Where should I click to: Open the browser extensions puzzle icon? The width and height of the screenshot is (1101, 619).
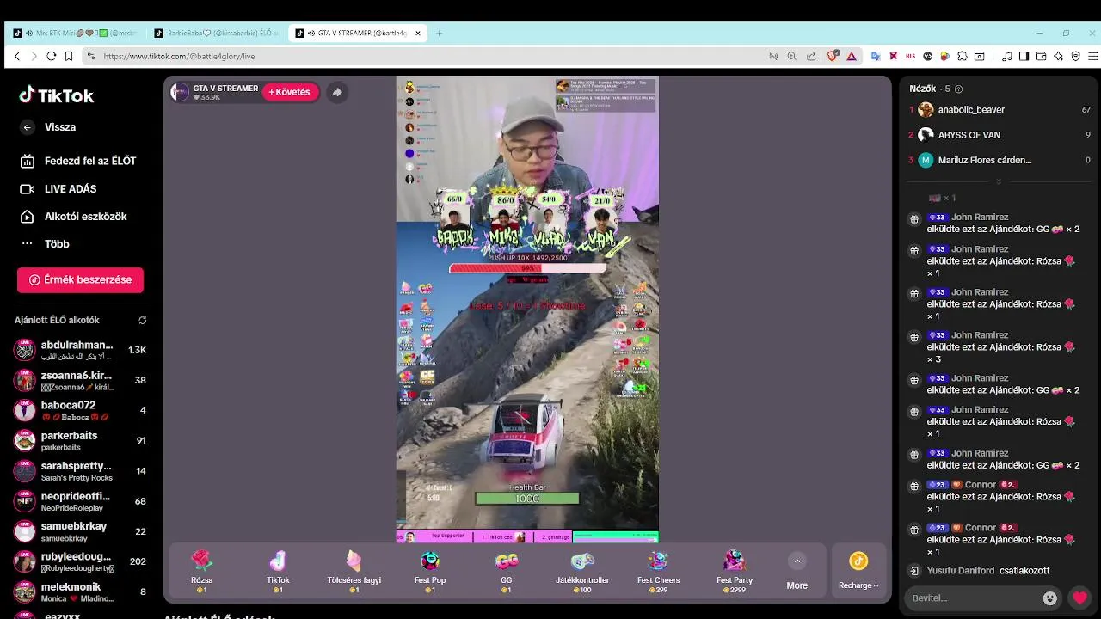click(x=963, y=56)
